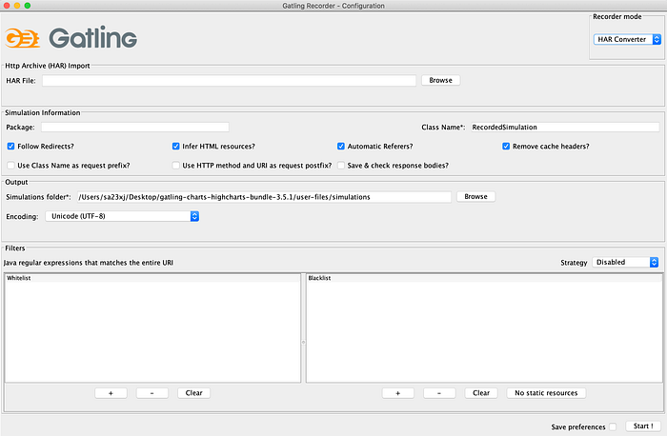The height and width of the screenshot is (436, 667).
Task: Click the Whitelist column header
Action: (x=152, y=278)
